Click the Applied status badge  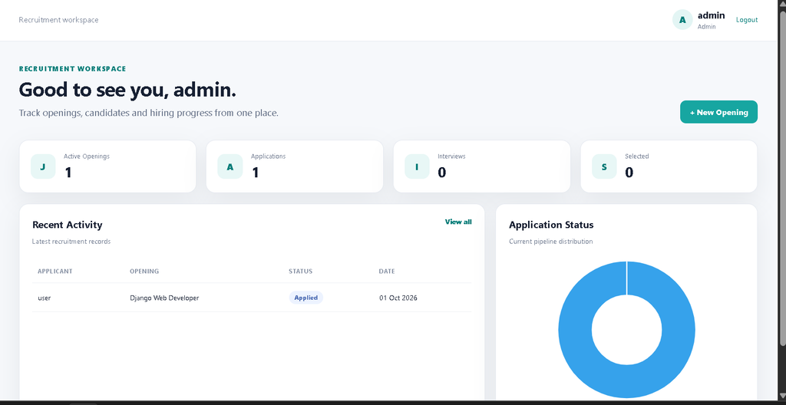305,298
